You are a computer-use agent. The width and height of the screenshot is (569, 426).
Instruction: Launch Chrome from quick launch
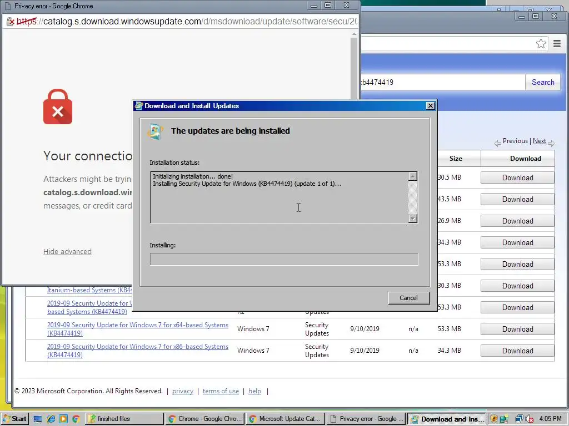point(76,419)
